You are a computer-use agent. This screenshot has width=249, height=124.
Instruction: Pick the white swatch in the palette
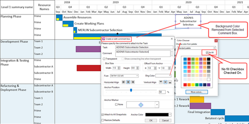(209, 79)
